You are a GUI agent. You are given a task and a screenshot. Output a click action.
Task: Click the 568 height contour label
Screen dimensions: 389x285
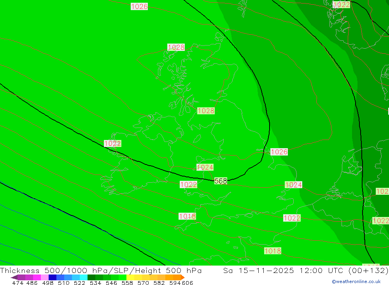coord(221,181)
